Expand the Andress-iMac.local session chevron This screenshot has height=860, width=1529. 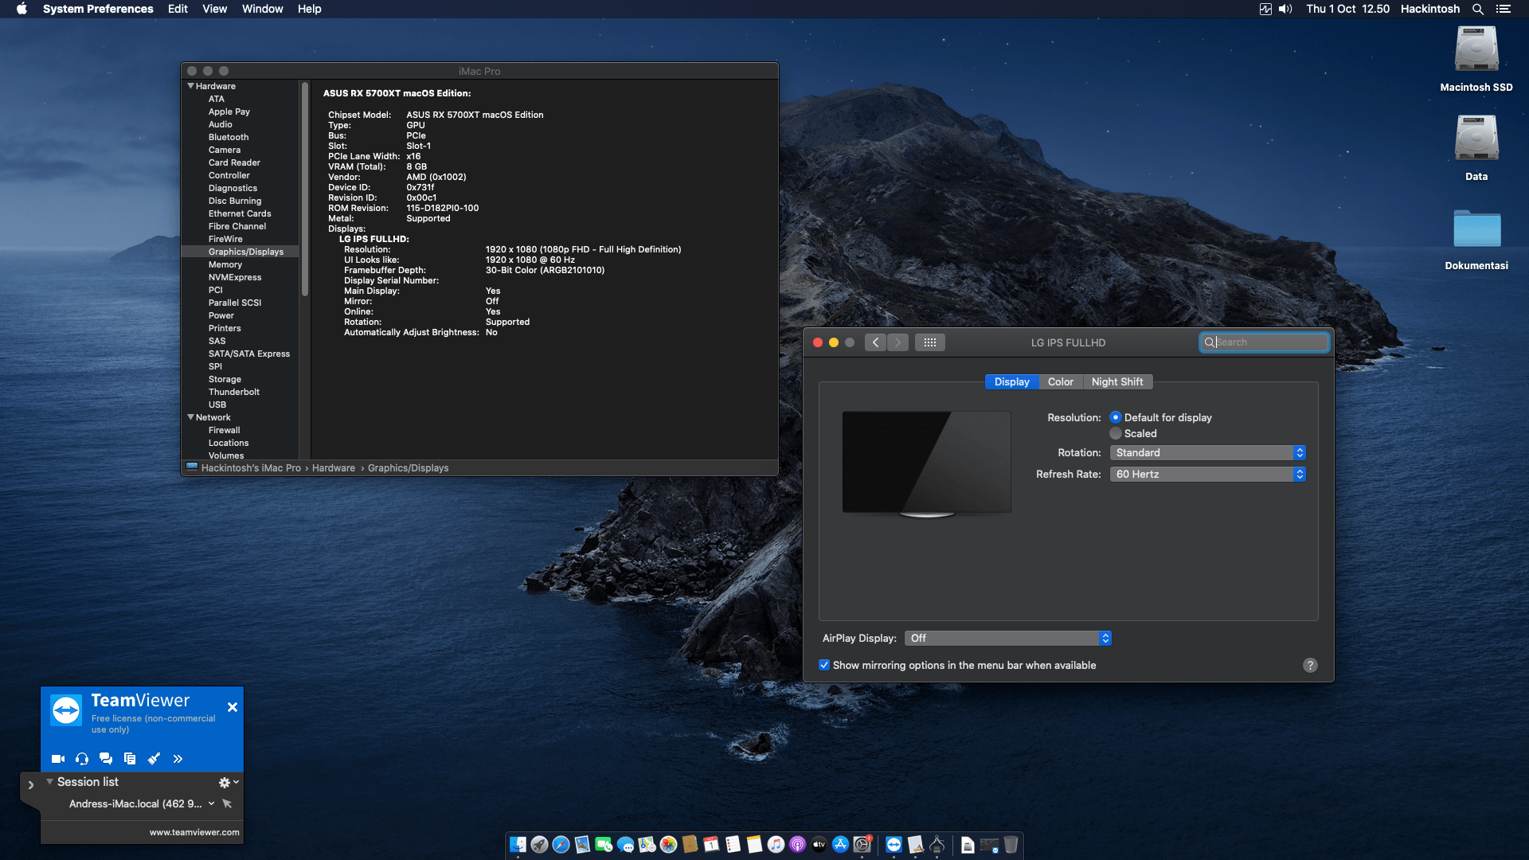(x=211, y=803)
